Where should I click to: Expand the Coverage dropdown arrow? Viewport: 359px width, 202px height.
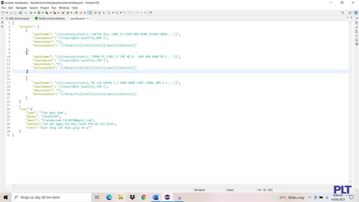point(50,13)
